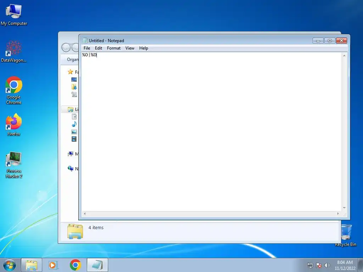The height and width of the screenshot is (272, 363).
Task: Select the Process Hacker 2 desktop shortcut
Action: (14, 165)
